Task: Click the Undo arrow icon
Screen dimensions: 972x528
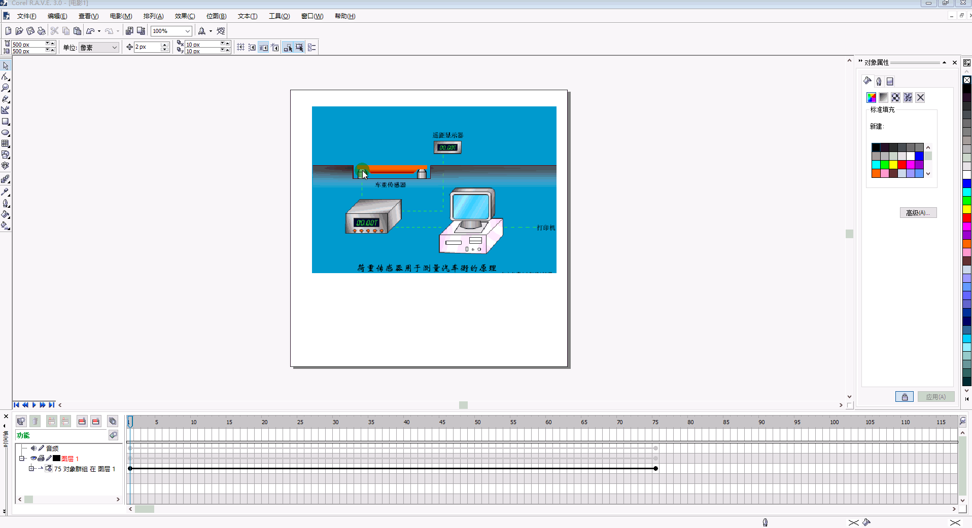Action: click(x=90, y=31)
